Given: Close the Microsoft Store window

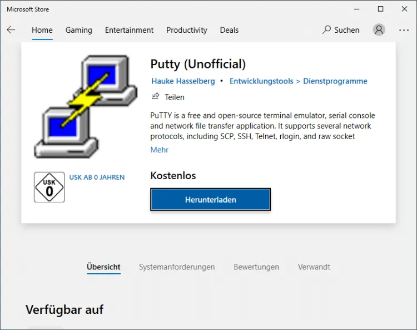Looking at the screenshot, I should 404,9.
